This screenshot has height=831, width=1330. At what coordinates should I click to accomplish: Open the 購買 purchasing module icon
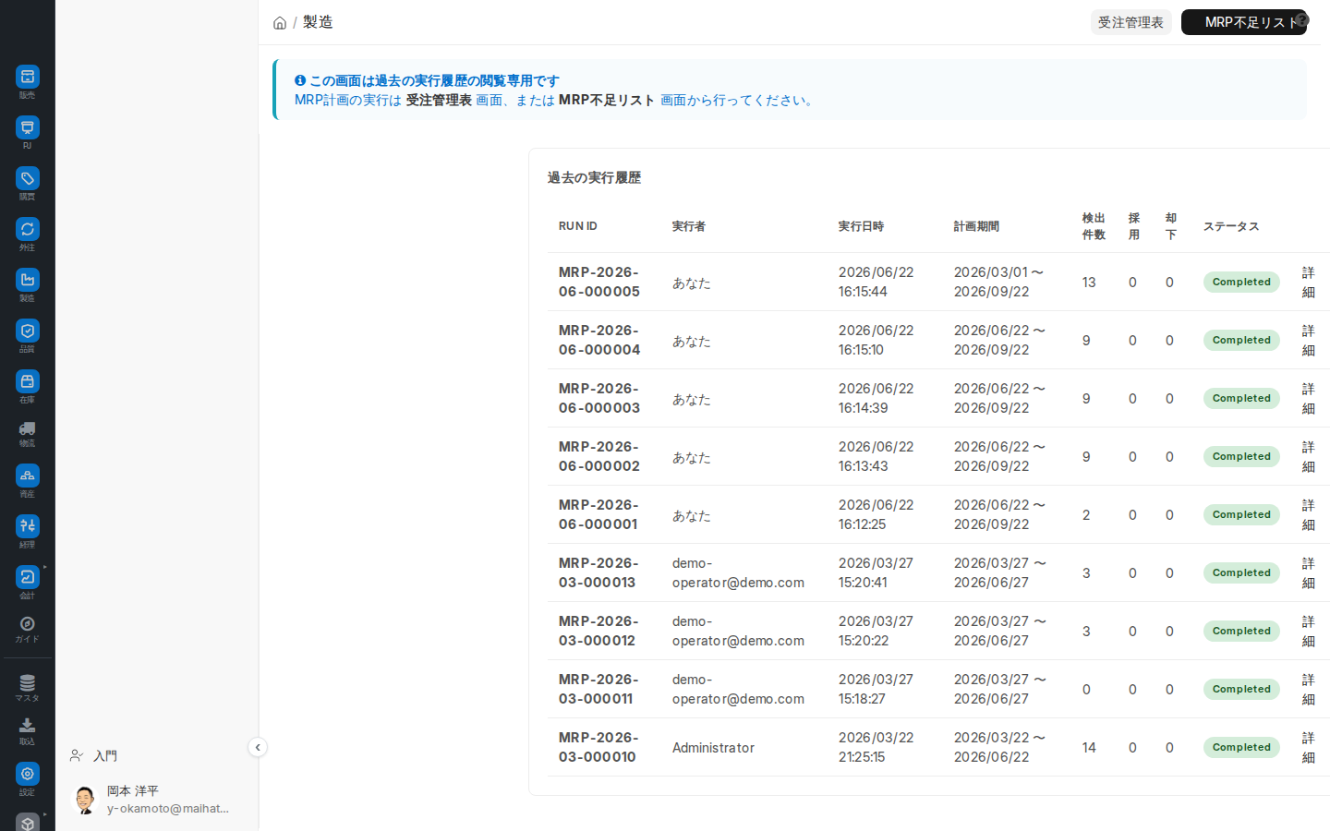tap(28, 178)
